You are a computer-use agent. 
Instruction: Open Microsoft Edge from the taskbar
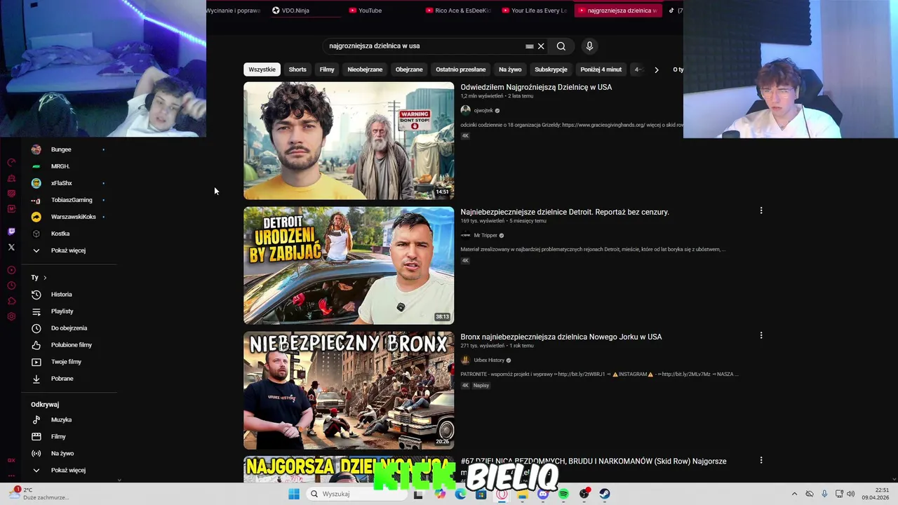click(460, 494)
